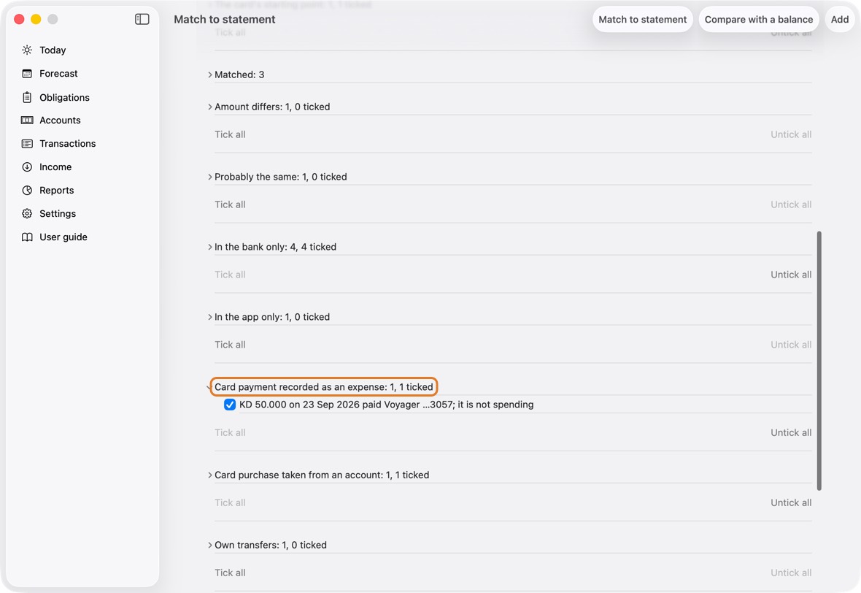Tick all under Amount differs
The image size is (861, 593).
pyautogui.click(x=230, y=134)
